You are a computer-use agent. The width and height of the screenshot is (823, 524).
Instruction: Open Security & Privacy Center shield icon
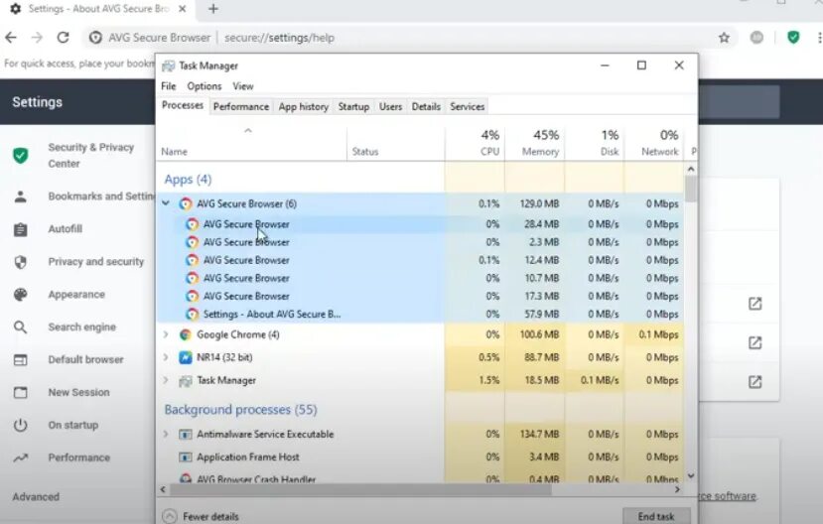point(21,155)
